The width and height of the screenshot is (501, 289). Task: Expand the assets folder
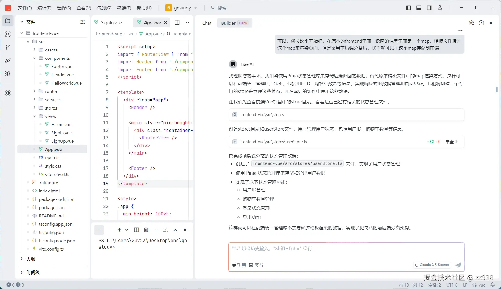tap(34, 50)
